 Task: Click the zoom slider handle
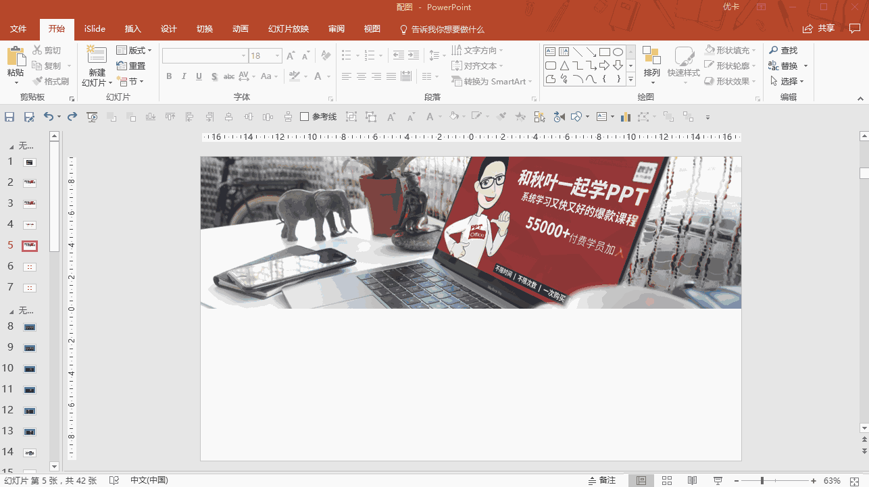[762, 480]
